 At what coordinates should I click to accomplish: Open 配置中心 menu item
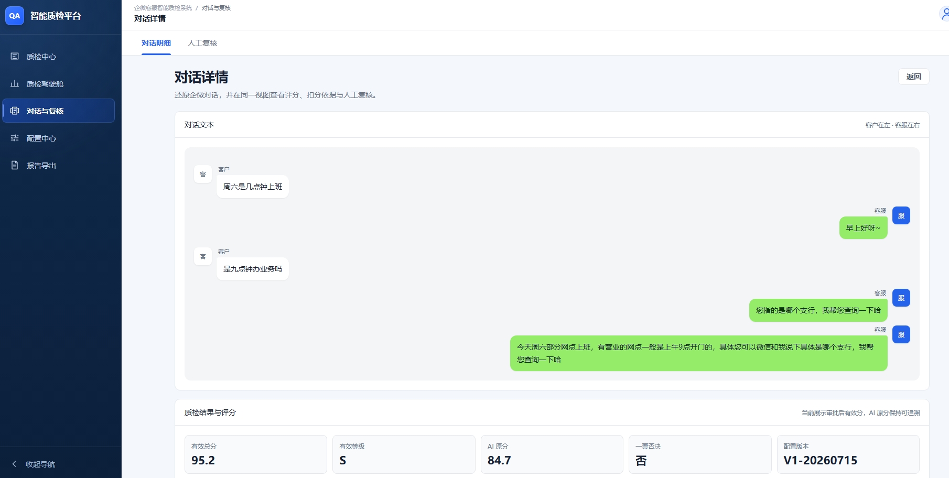pos(59,138)
